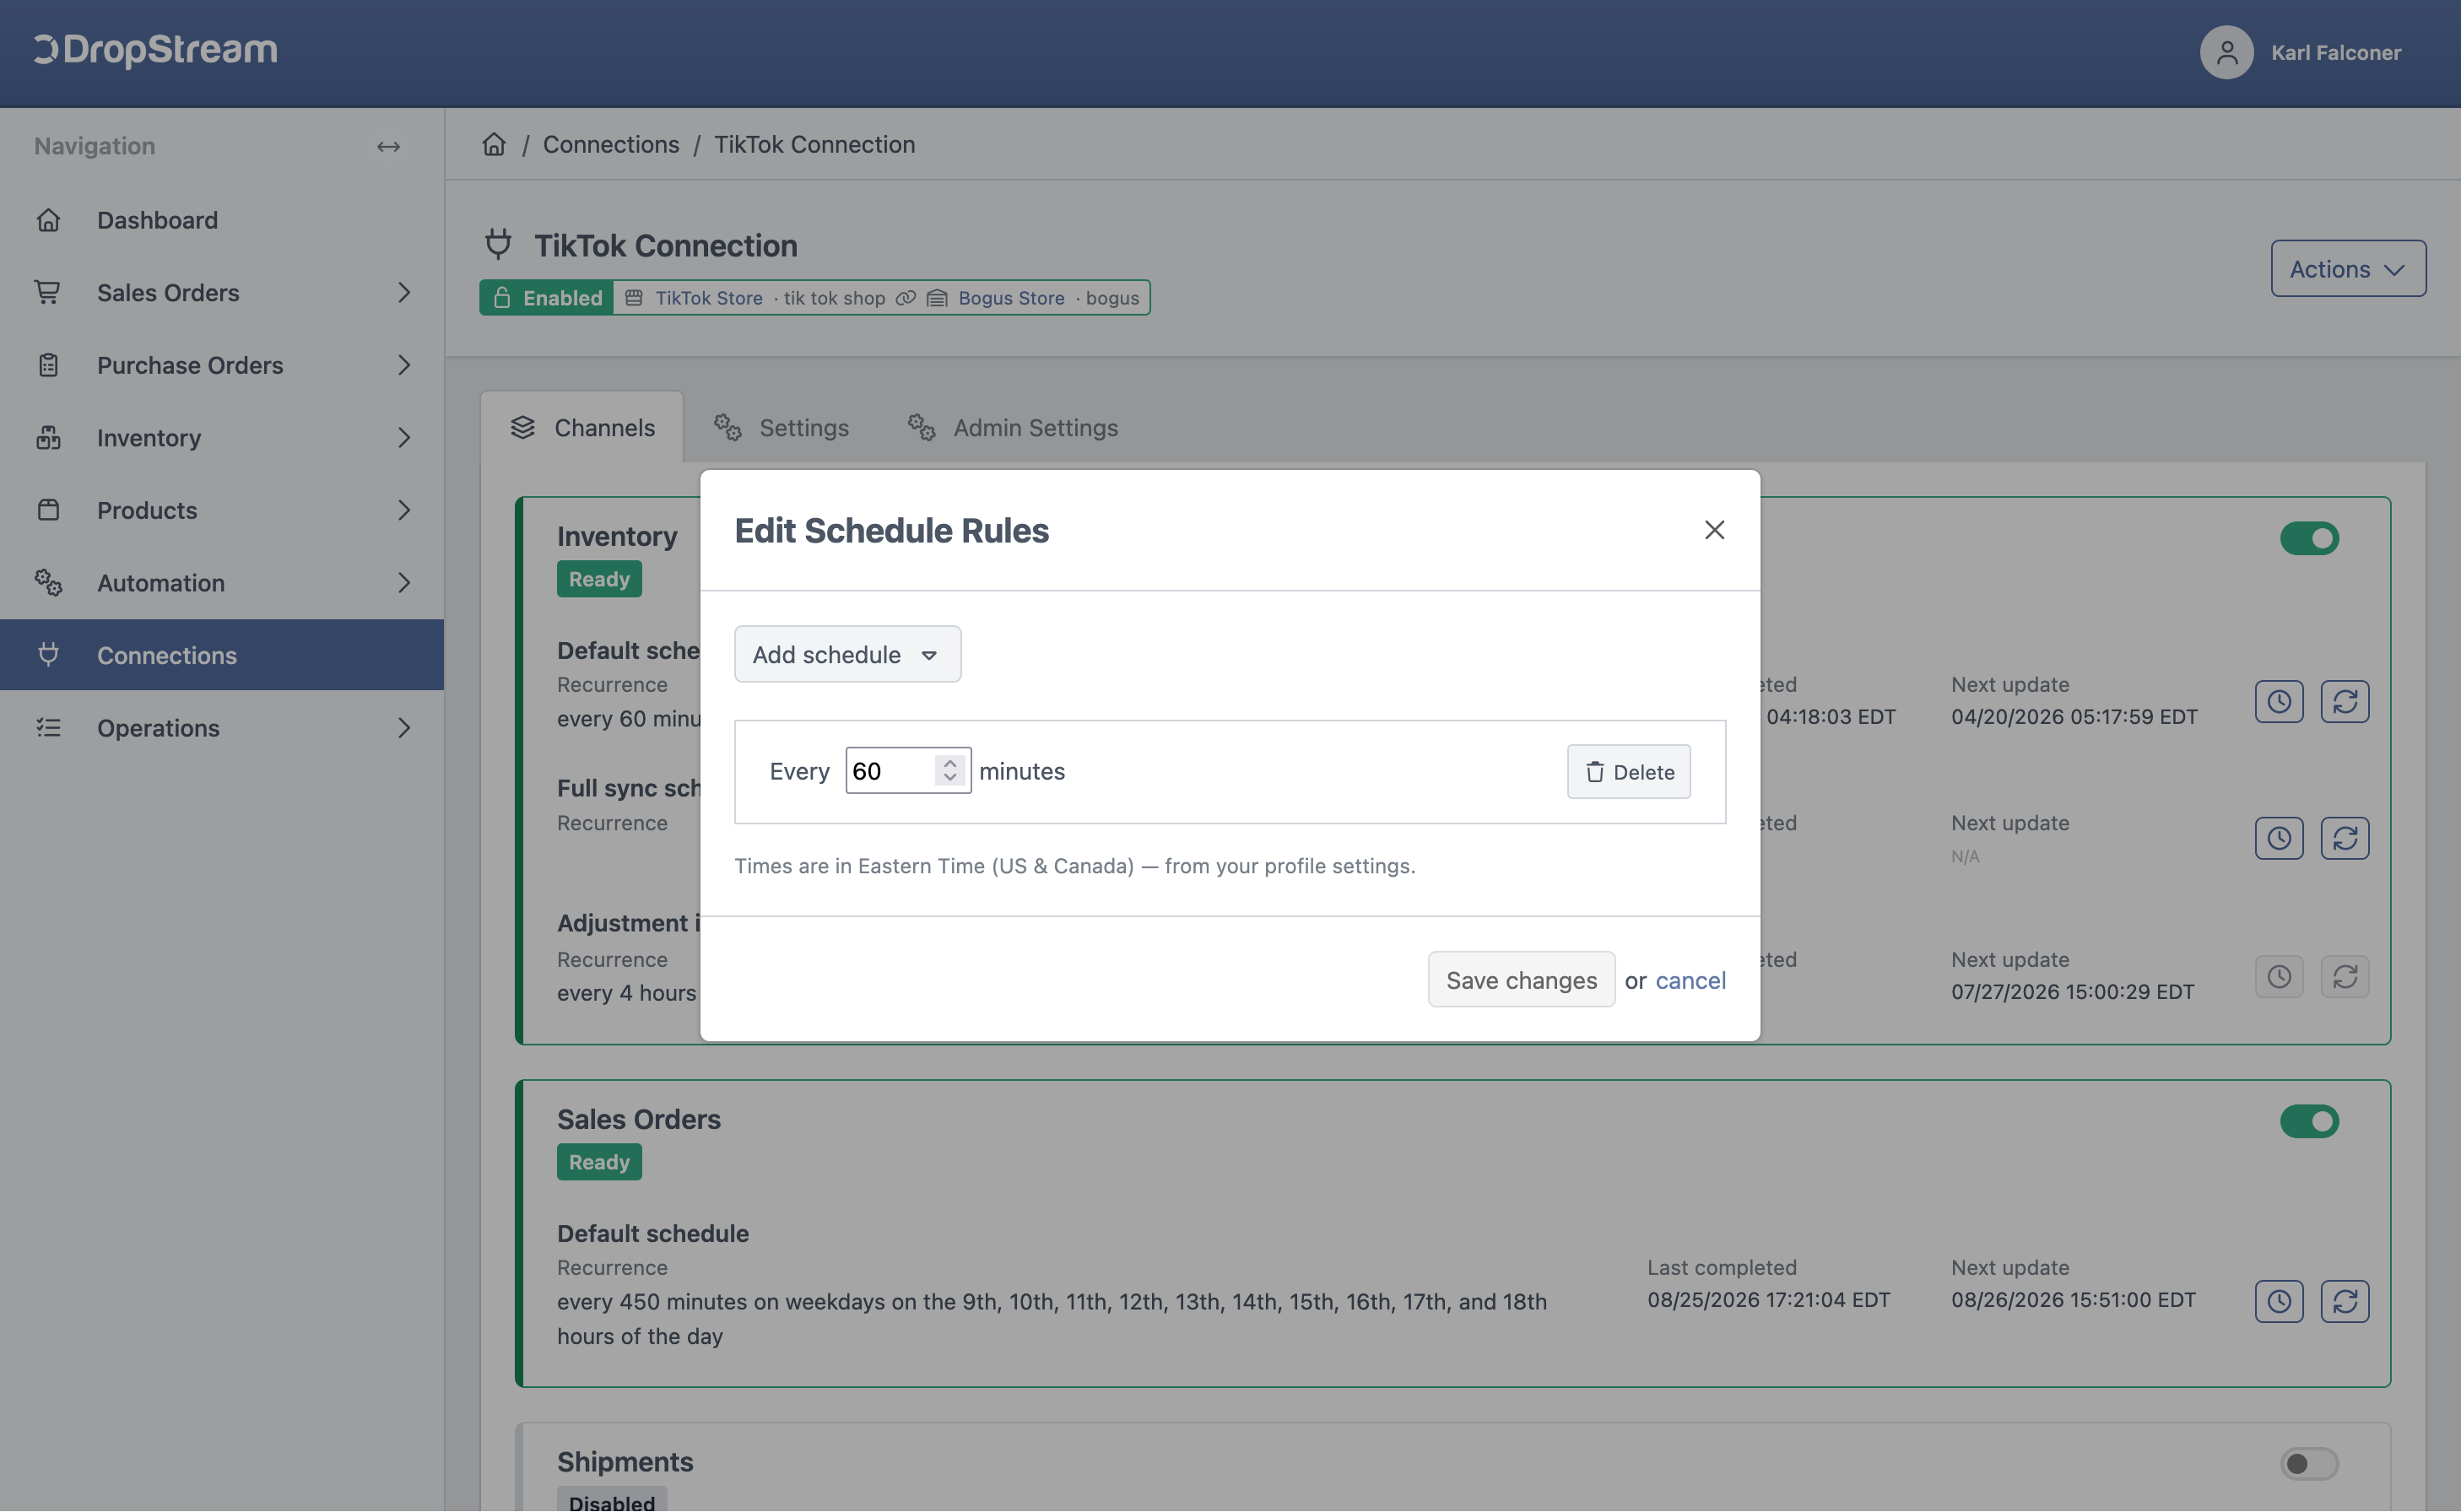Edit Sales Orders default schedule clock icon
2461x1512 pixels.
2279,1301
